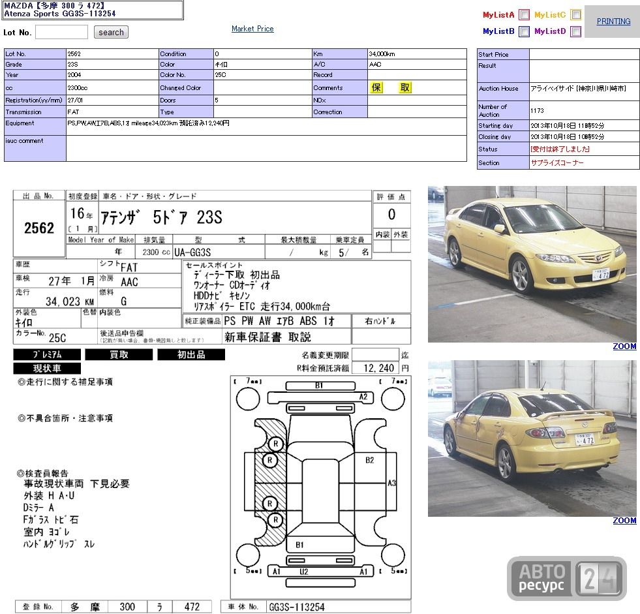
Task: Click the search button
Action: (x=111, y=32)
